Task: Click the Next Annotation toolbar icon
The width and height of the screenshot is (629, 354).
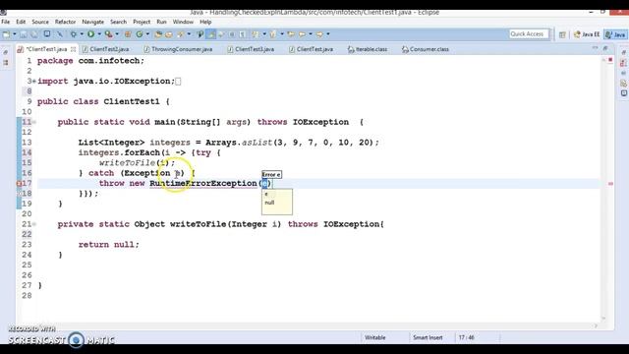Action: 256,34
